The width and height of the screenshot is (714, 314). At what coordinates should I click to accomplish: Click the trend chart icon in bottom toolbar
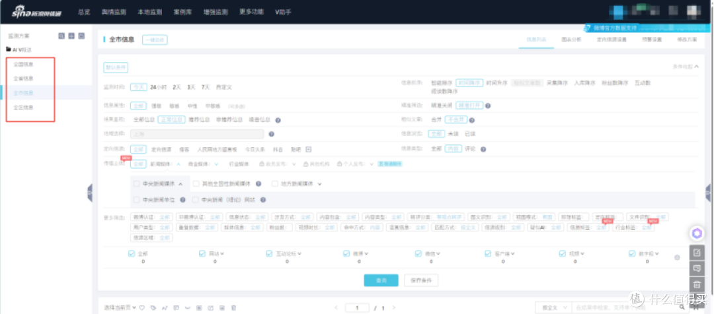[165, 308]
